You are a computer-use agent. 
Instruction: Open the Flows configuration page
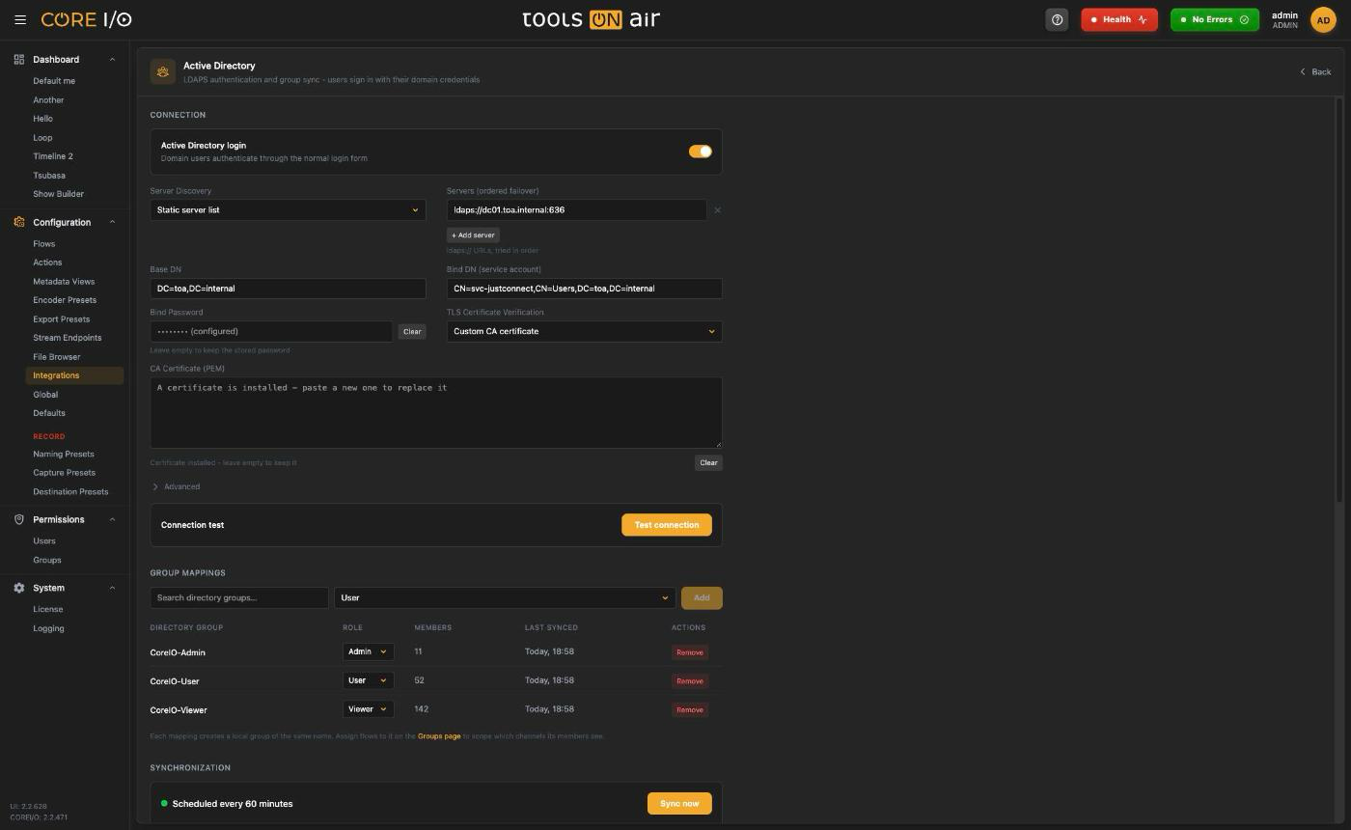pos(44,244)
